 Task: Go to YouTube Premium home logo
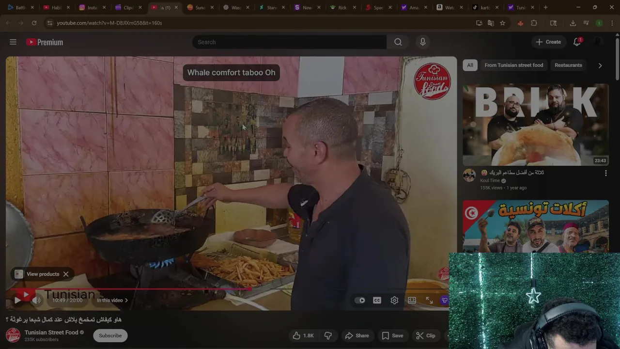click(x=45, y=42)
